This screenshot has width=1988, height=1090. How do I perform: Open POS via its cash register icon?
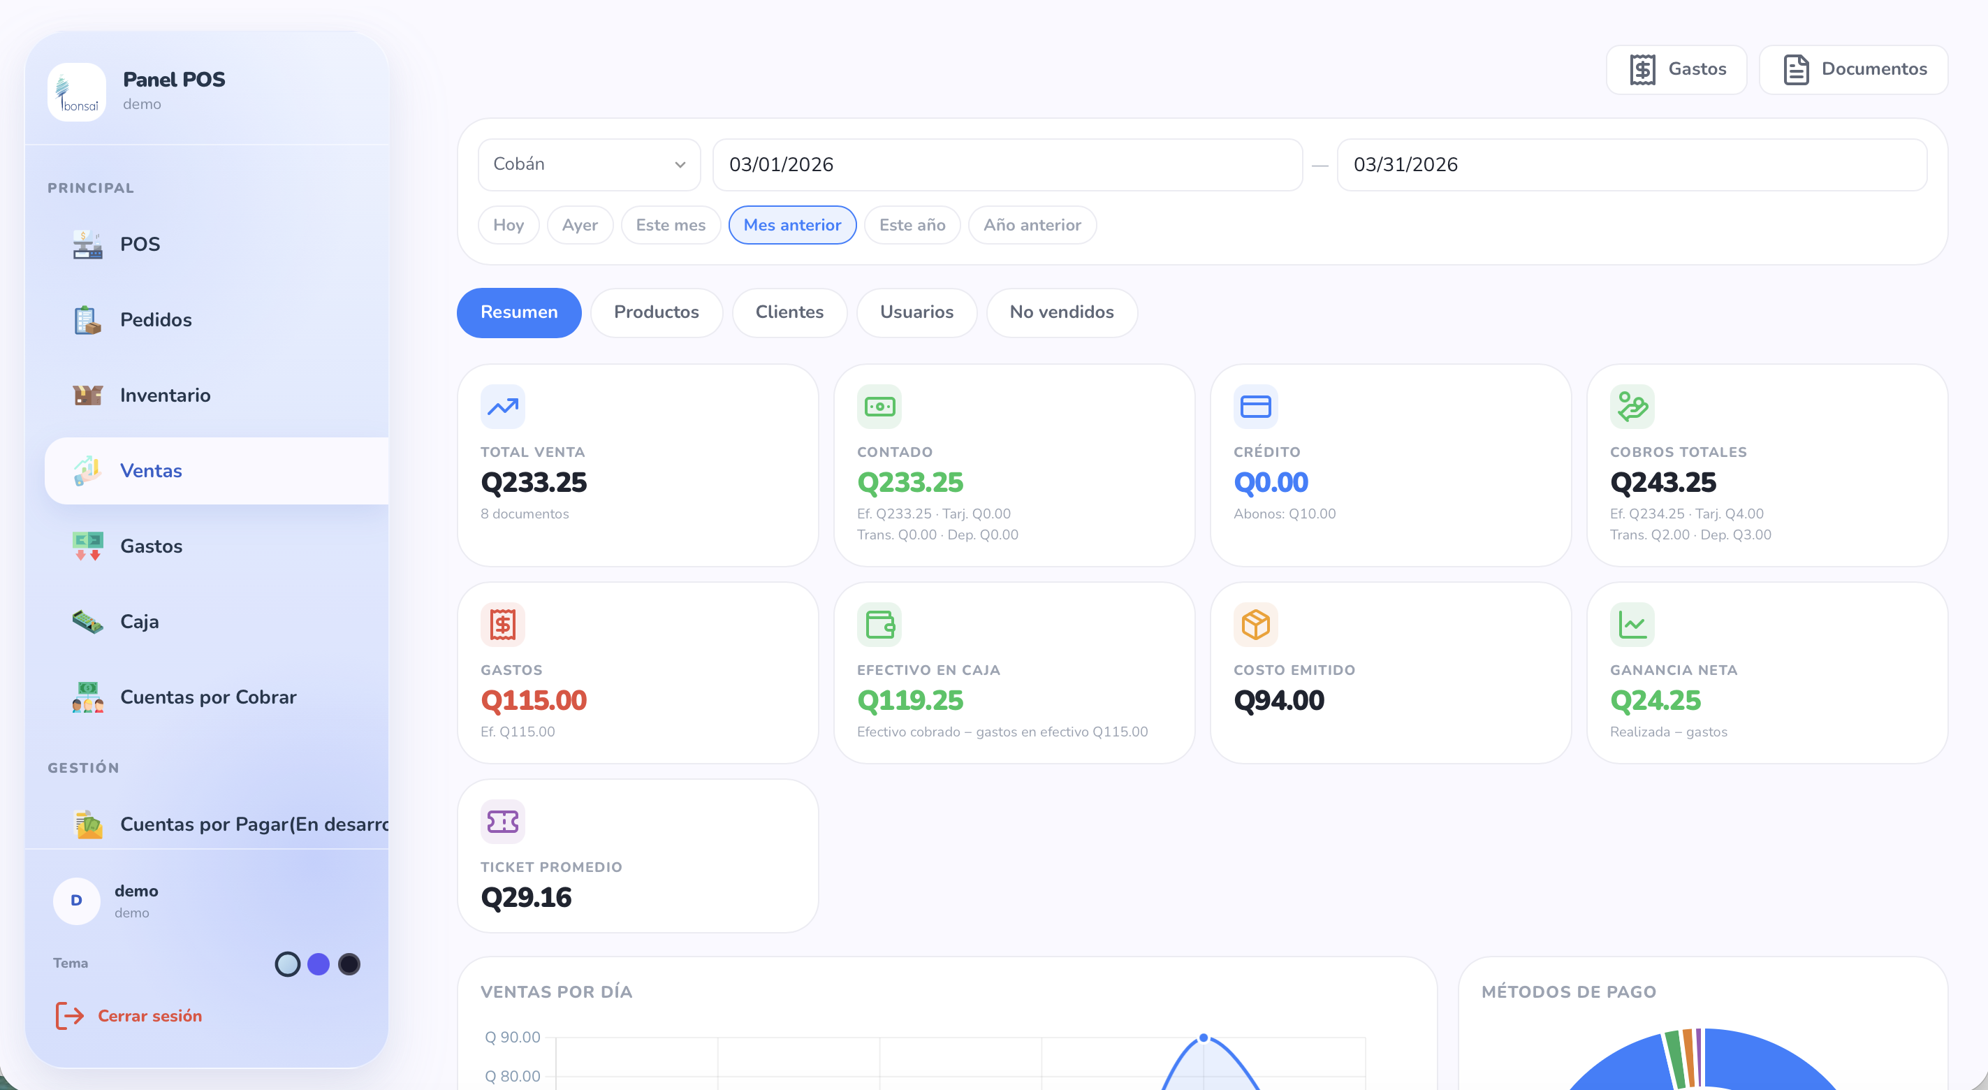[x=87, y=244]
